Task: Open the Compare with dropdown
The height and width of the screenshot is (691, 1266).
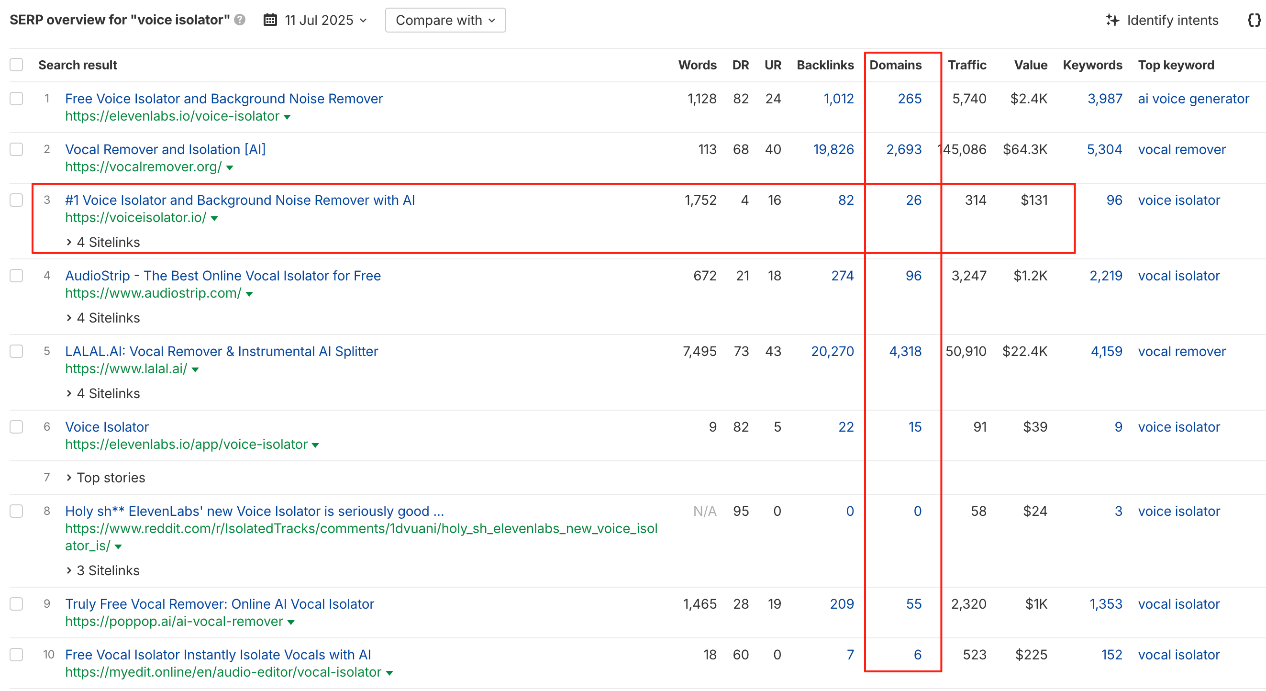Action: click(445, 20)
